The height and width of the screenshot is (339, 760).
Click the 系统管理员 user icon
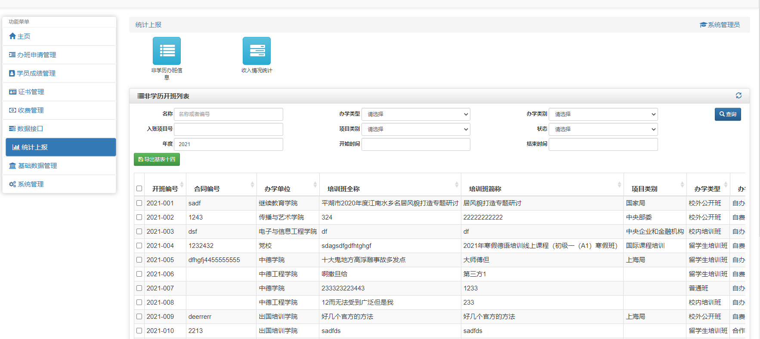(x=703, y=25)
